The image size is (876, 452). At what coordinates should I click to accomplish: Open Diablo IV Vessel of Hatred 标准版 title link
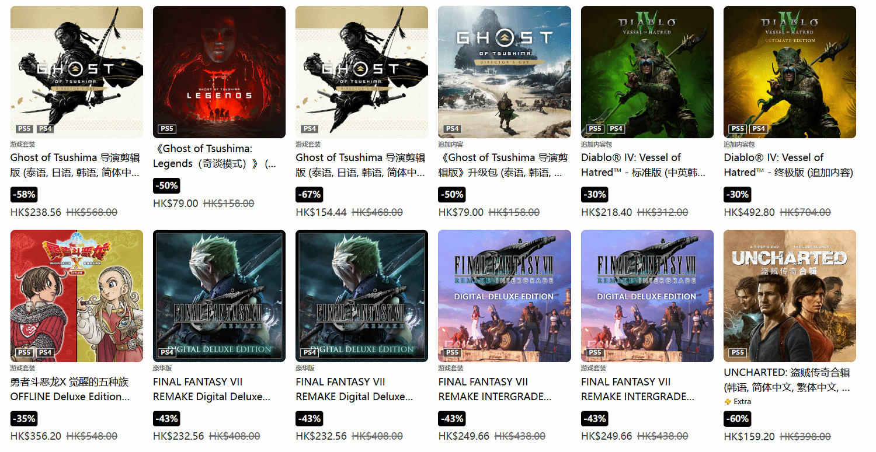[x=644, y=165]
